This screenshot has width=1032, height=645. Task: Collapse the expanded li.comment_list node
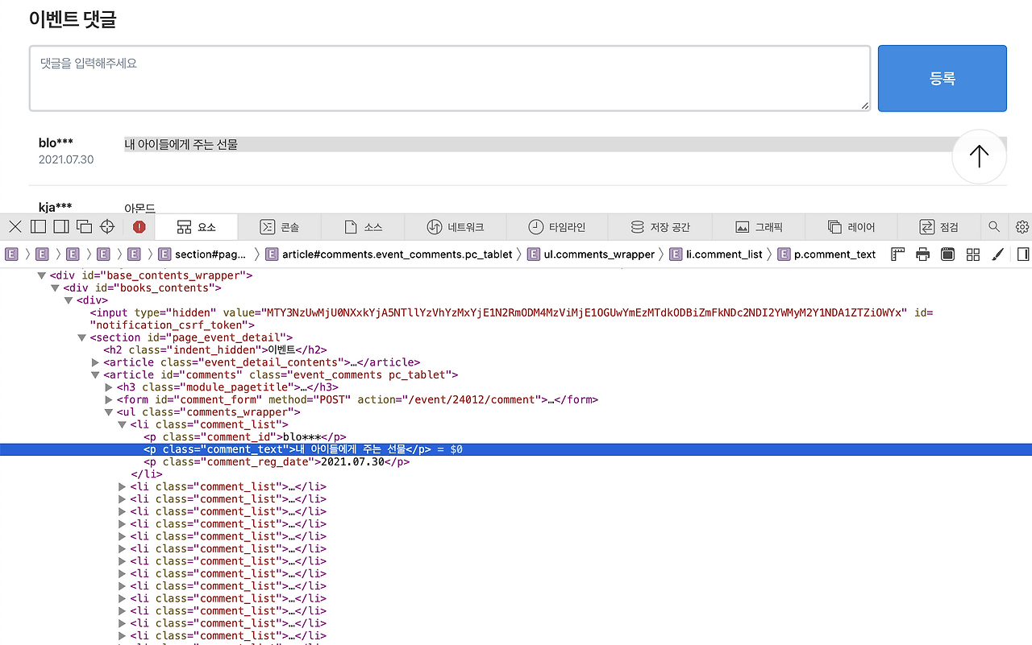(x=123, y=424)
